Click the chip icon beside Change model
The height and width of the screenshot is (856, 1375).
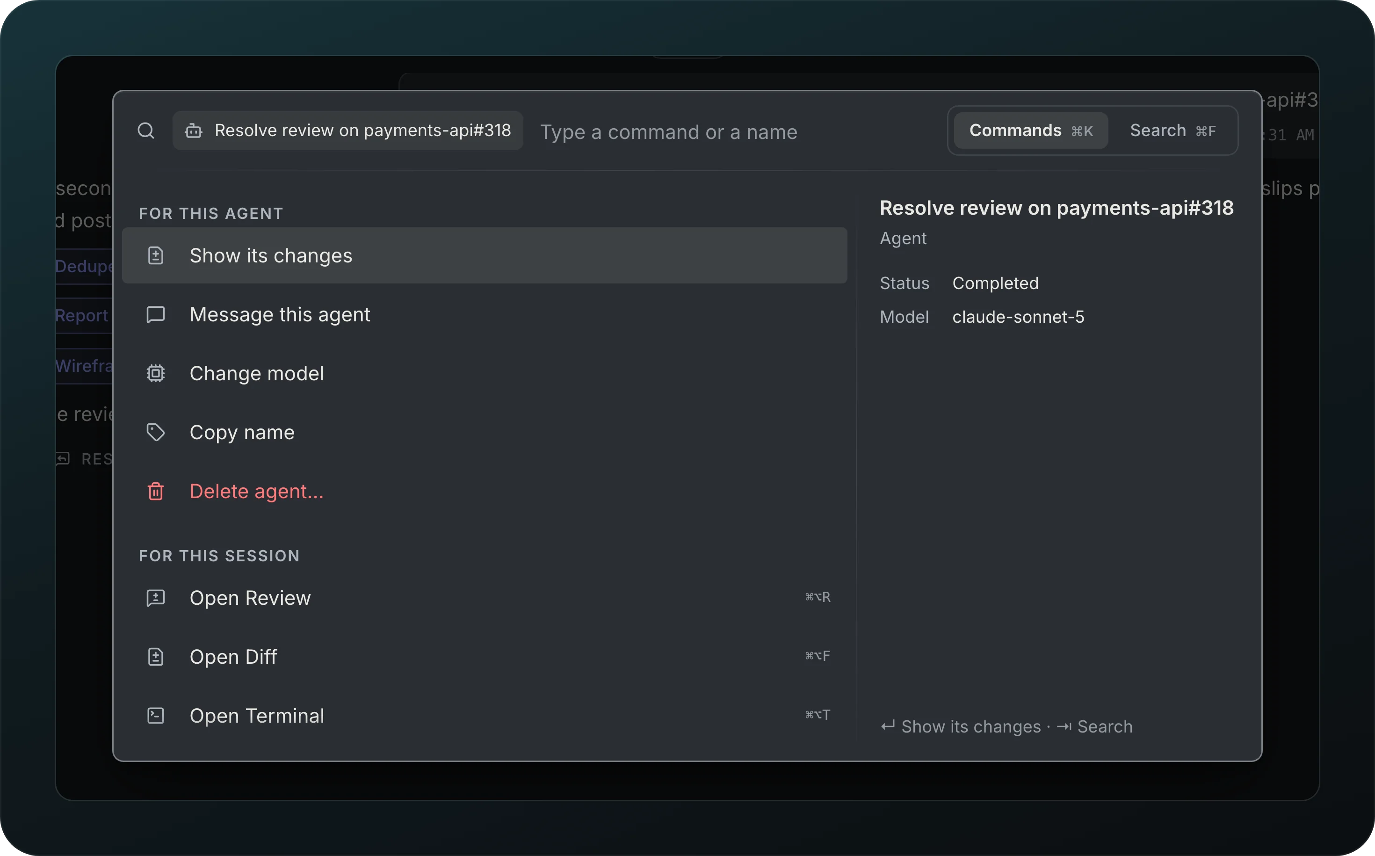[x=156, y=374]
